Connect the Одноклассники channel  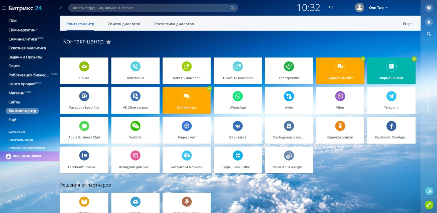point(340,130)
